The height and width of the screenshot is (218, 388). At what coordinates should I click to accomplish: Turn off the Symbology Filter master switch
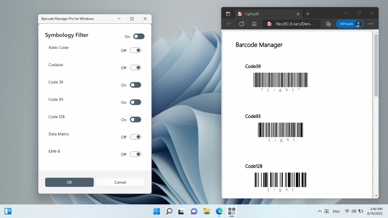click(138, 36)
